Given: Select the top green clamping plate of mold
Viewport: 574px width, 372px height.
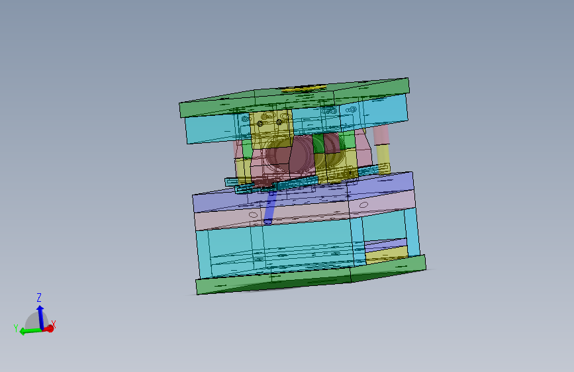Looking at the screenshot, I should coord(294,97).
